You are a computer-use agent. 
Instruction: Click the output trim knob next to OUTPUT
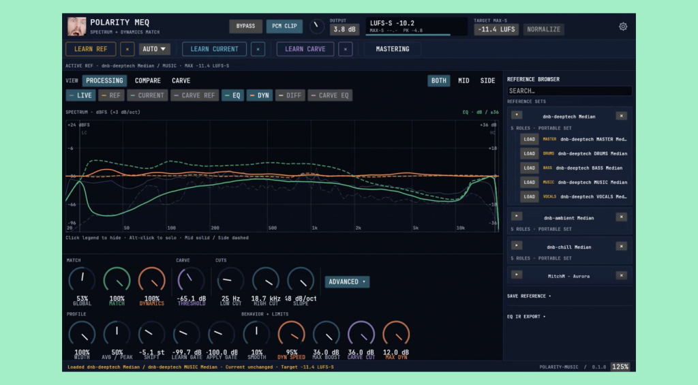316,27
